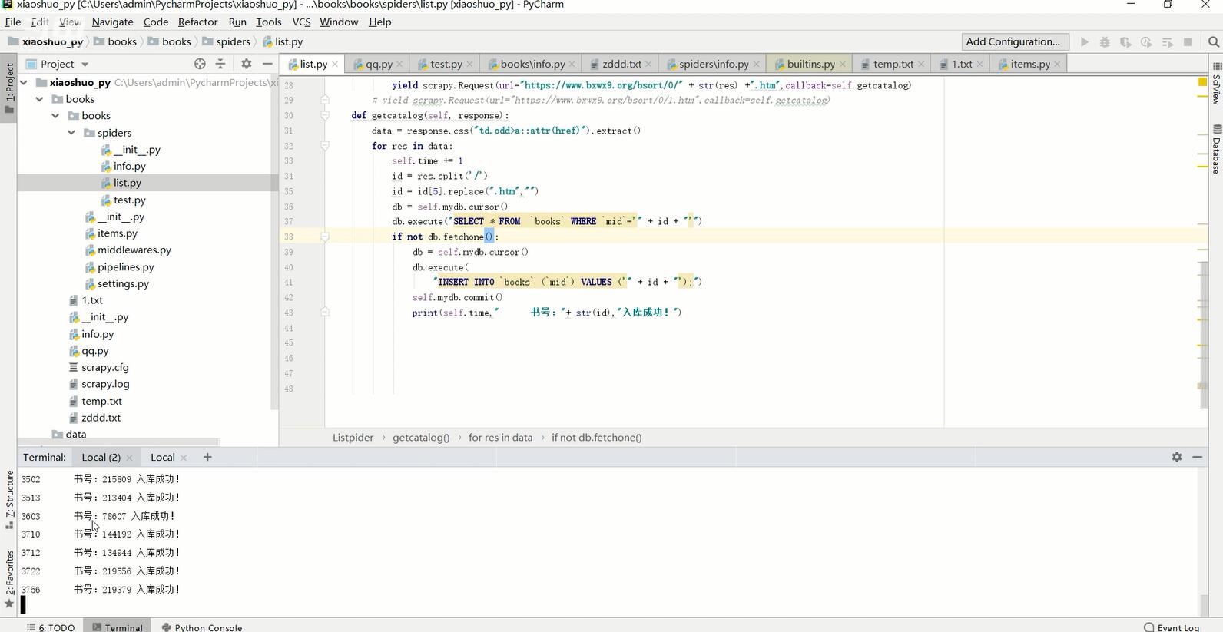Click the Collapse All icon in Project panel
Screen dimensions: 1223x632
pyautogui.click(x=220, y=64)
